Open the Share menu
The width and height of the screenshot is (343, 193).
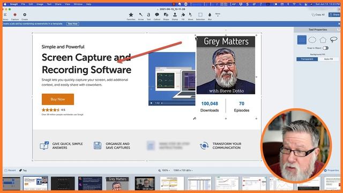coord(58,4)
